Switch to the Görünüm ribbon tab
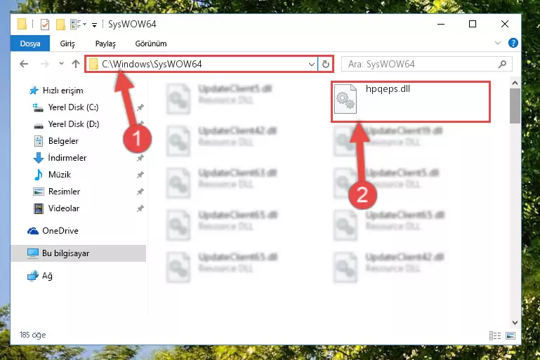The height and width of the screenshot is (360, 540). pyautogui.click(x=151, y=44)
